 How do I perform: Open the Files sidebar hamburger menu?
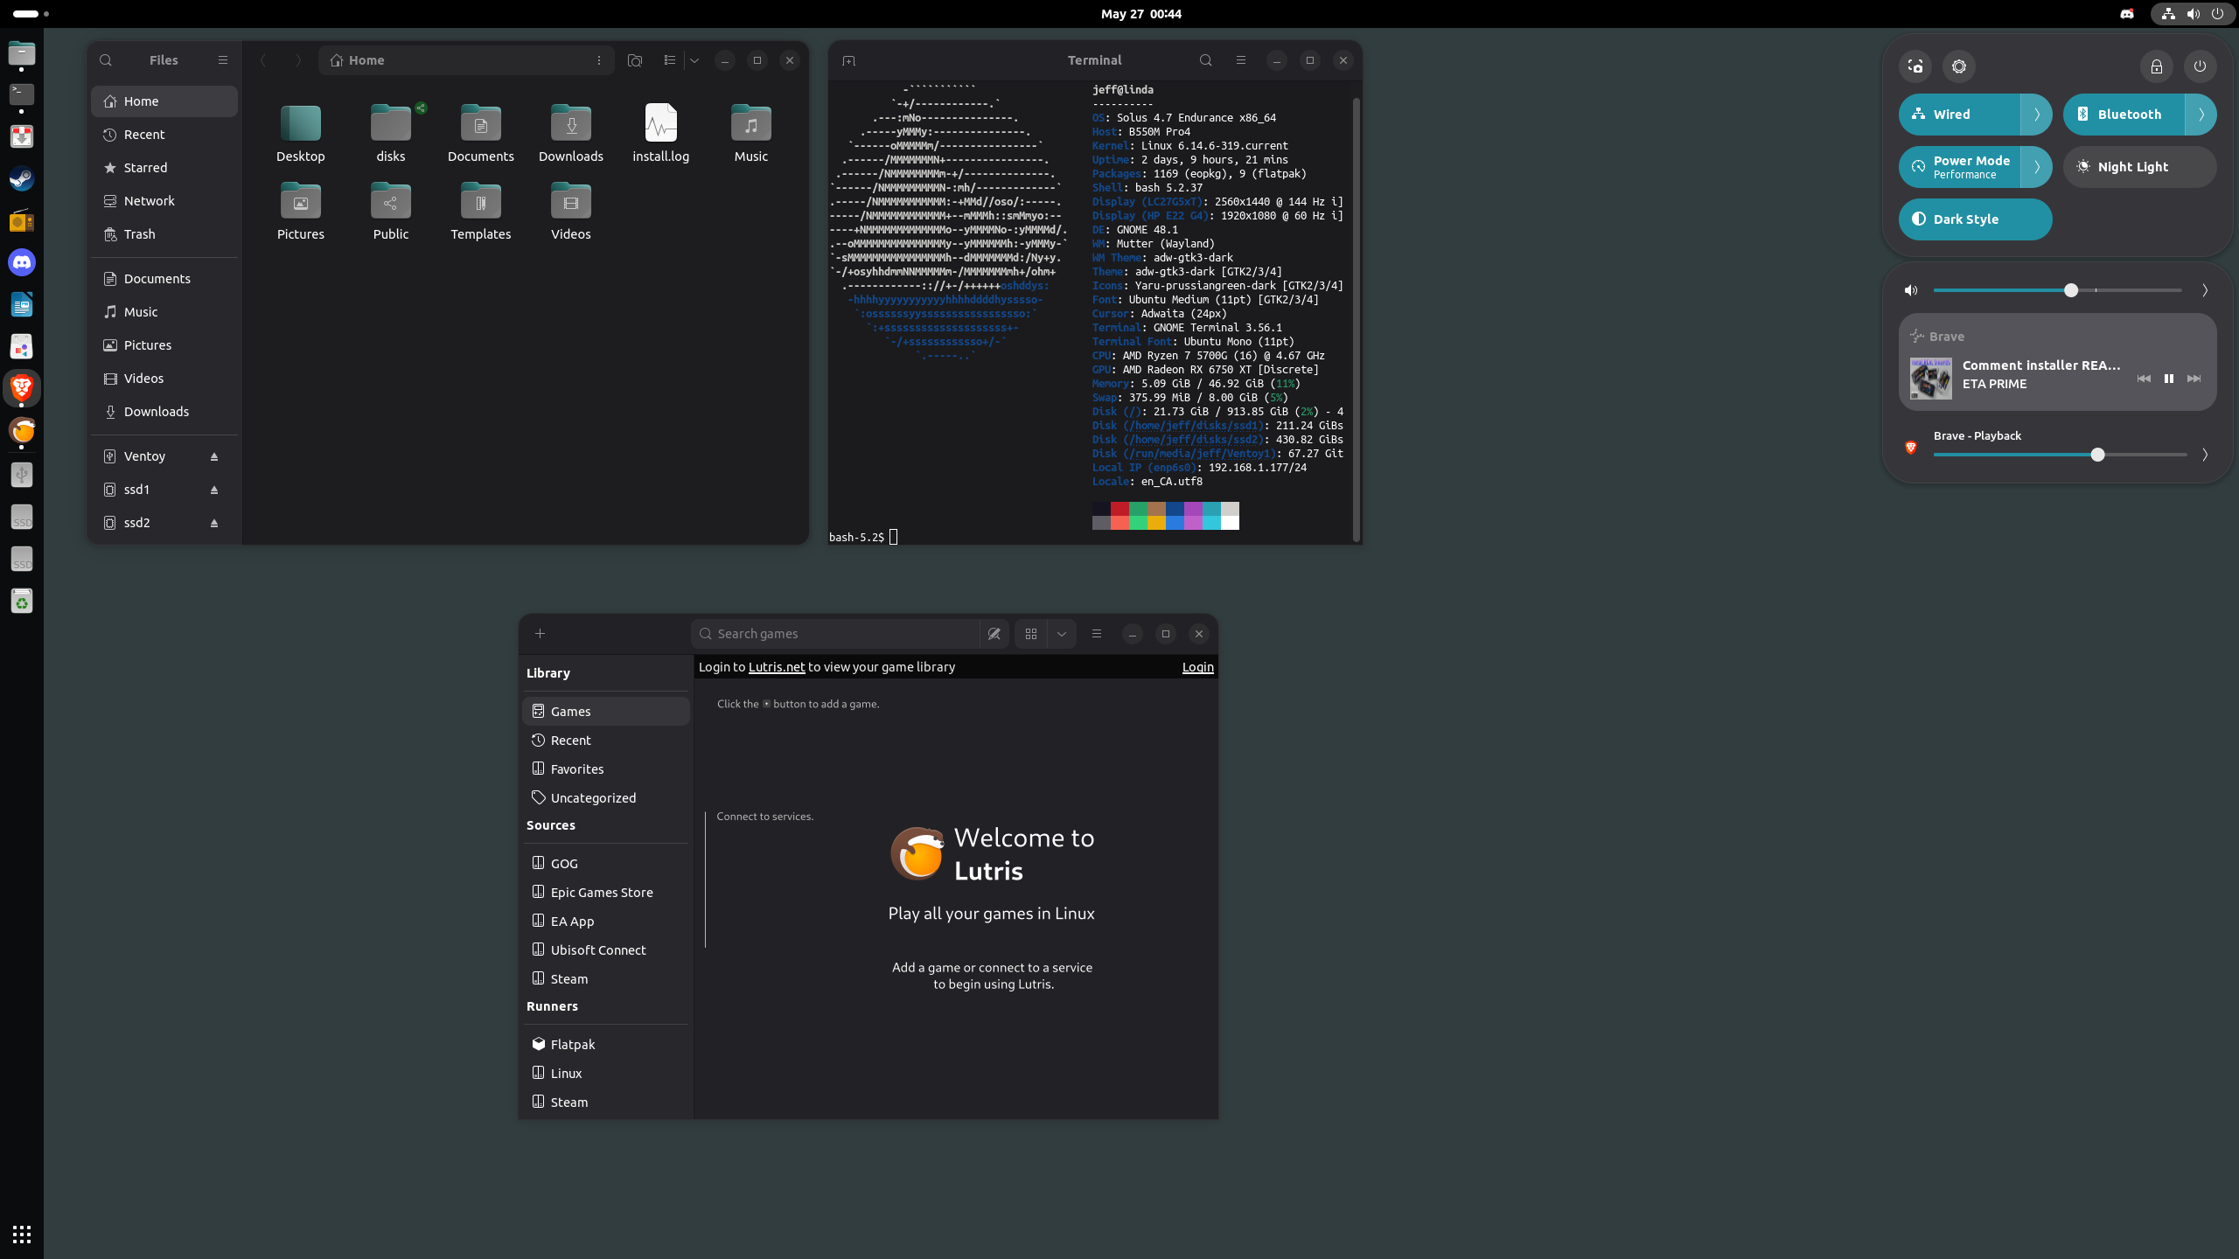(x=222, y=60)
